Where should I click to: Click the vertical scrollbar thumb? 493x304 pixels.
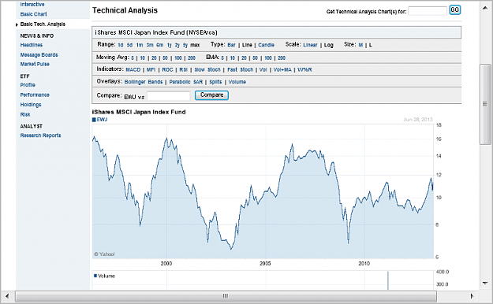click(x=485, y=104)
